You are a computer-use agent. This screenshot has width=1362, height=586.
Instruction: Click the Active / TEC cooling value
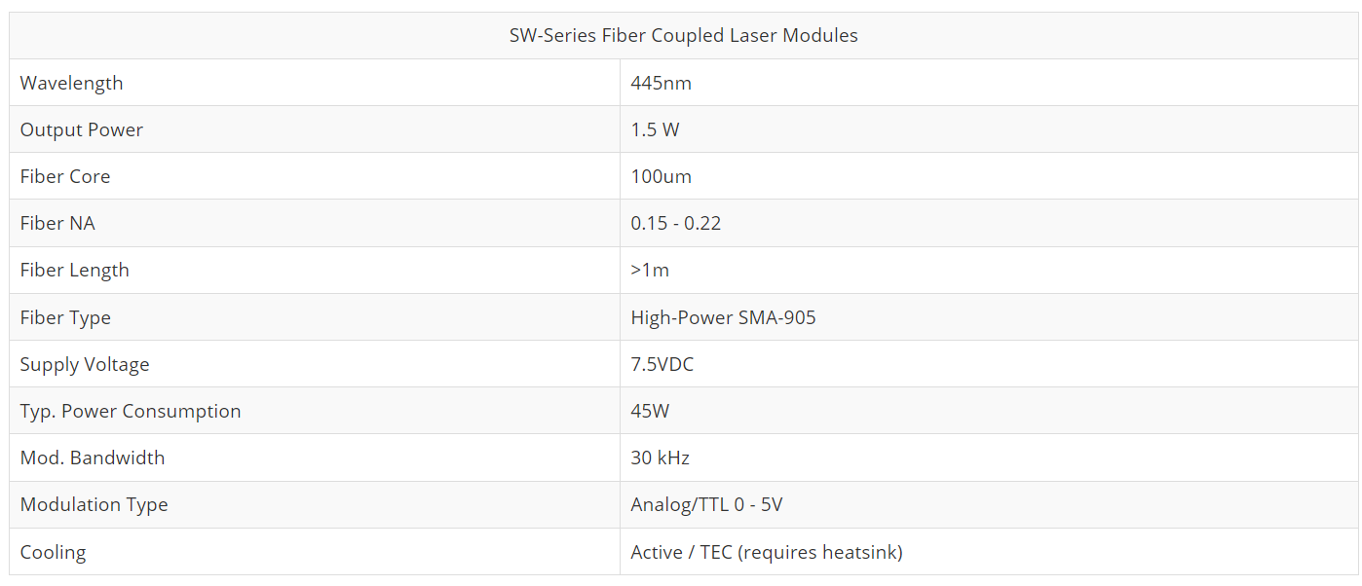click(766, 552)
